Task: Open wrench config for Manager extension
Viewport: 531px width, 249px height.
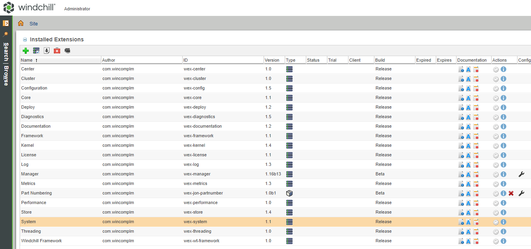Action: [521, 174]
